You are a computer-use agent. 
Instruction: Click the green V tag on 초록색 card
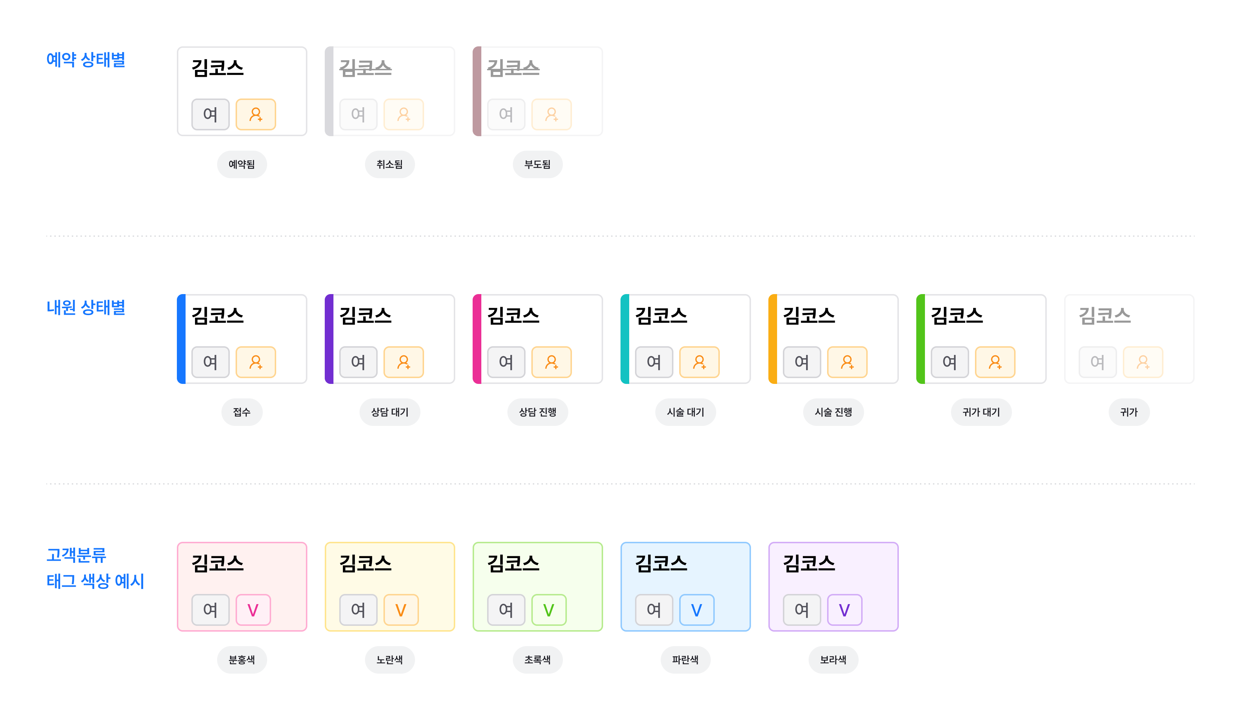pos(549,610)
